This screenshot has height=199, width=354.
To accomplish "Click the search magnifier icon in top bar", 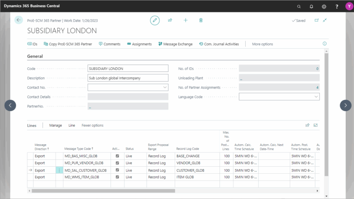I will [x=299, y=6].
